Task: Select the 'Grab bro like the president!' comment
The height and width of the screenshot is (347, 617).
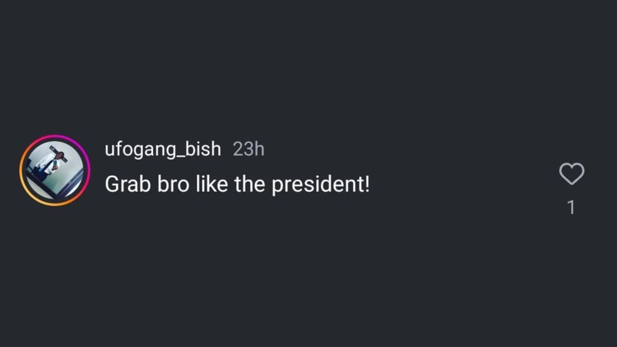Action: pyautogui.click(x=237, y=184)
